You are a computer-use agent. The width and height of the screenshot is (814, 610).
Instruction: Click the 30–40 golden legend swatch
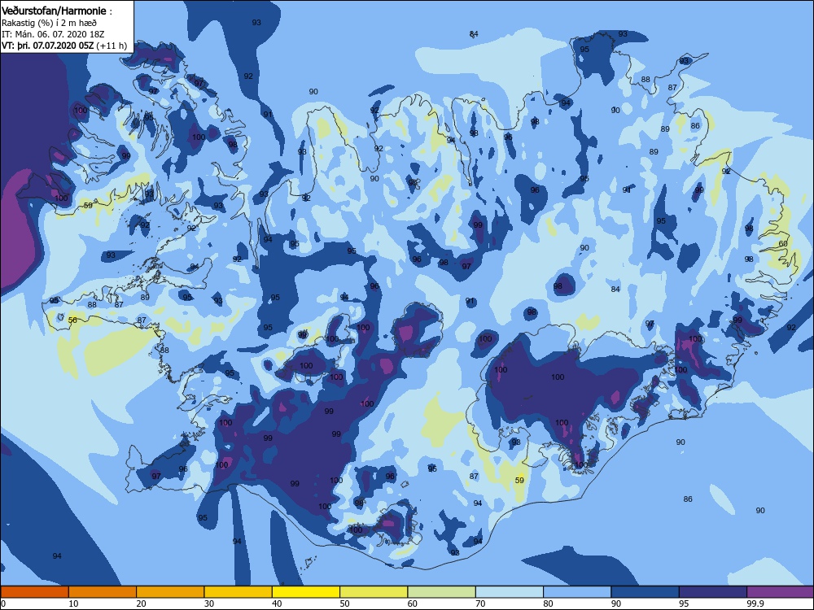(x=239, y=592)
